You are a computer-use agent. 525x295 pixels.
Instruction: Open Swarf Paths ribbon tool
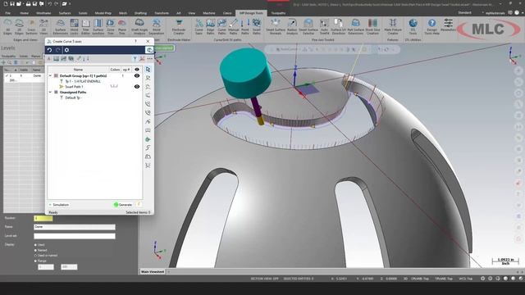(x=257, y=27)
